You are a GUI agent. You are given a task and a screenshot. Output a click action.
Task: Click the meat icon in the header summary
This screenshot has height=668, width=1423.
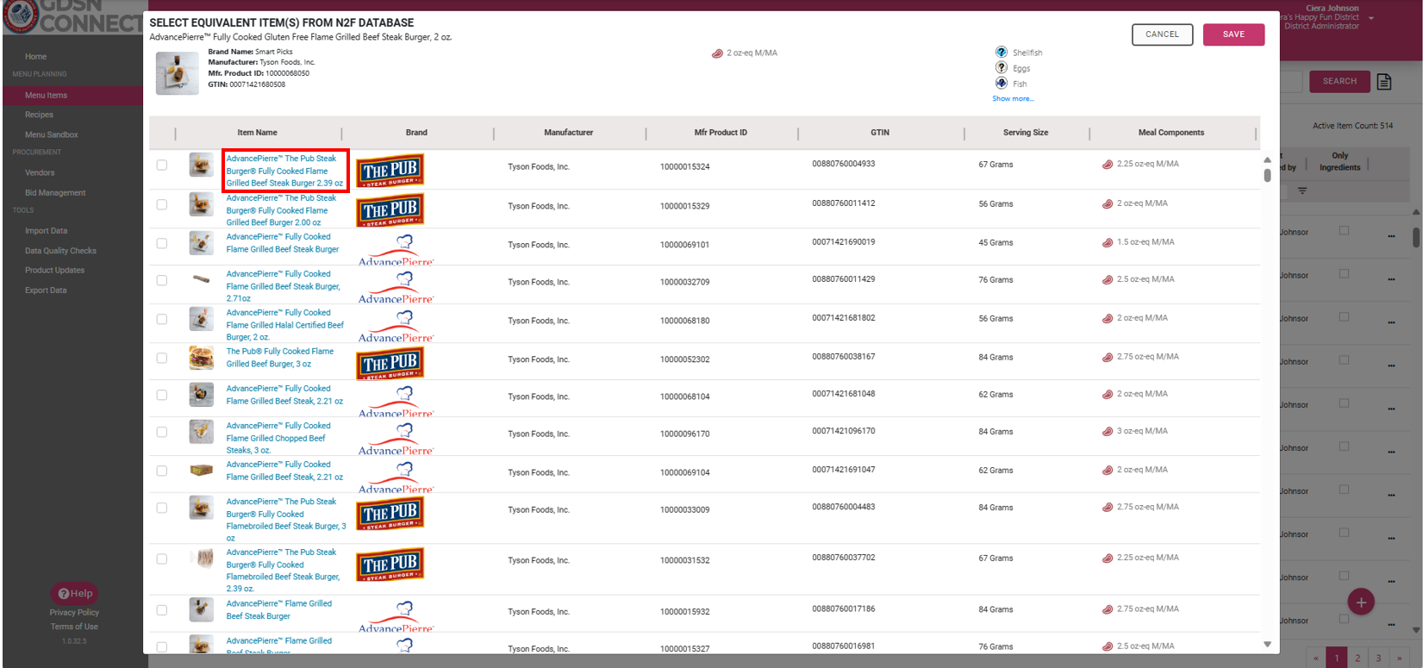pyautogui.click(x=717, y=53)
